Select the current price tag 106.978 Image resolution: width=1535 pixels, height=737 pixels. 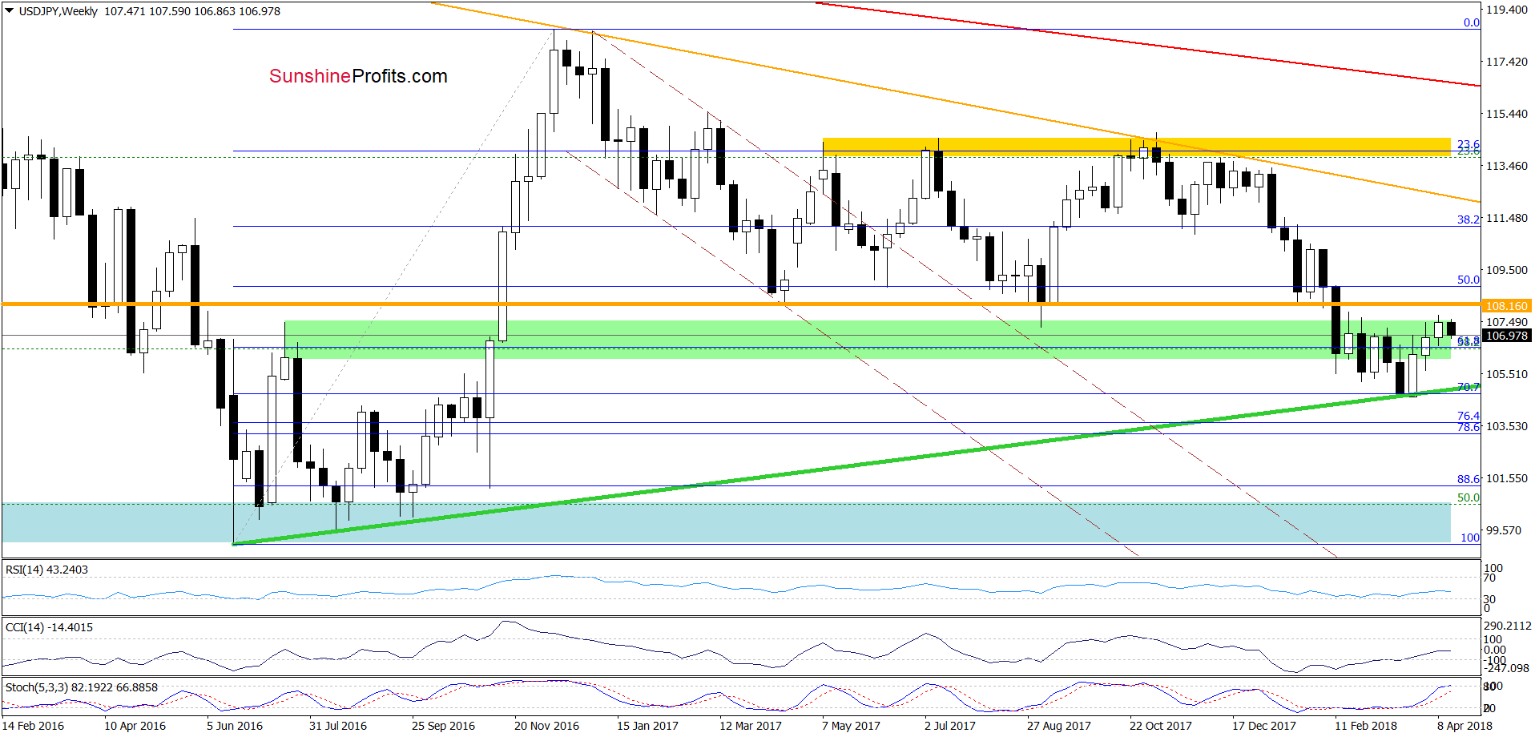coord(1506,336)
